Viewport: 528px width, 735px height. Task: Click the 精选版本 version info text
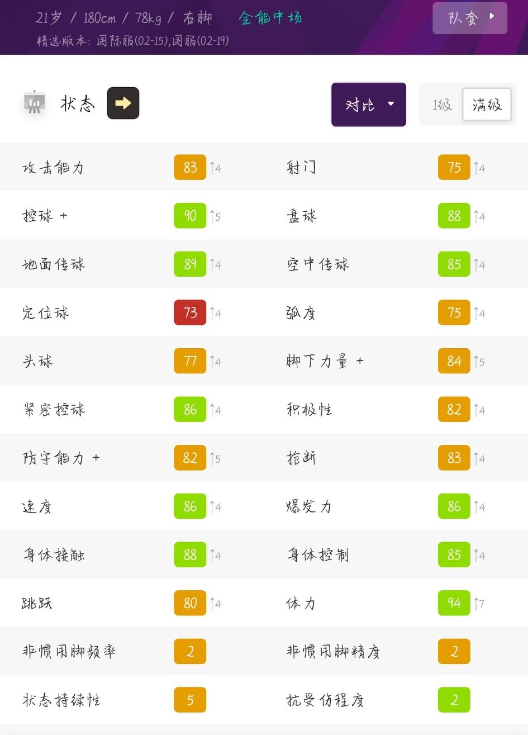(132, 41)
